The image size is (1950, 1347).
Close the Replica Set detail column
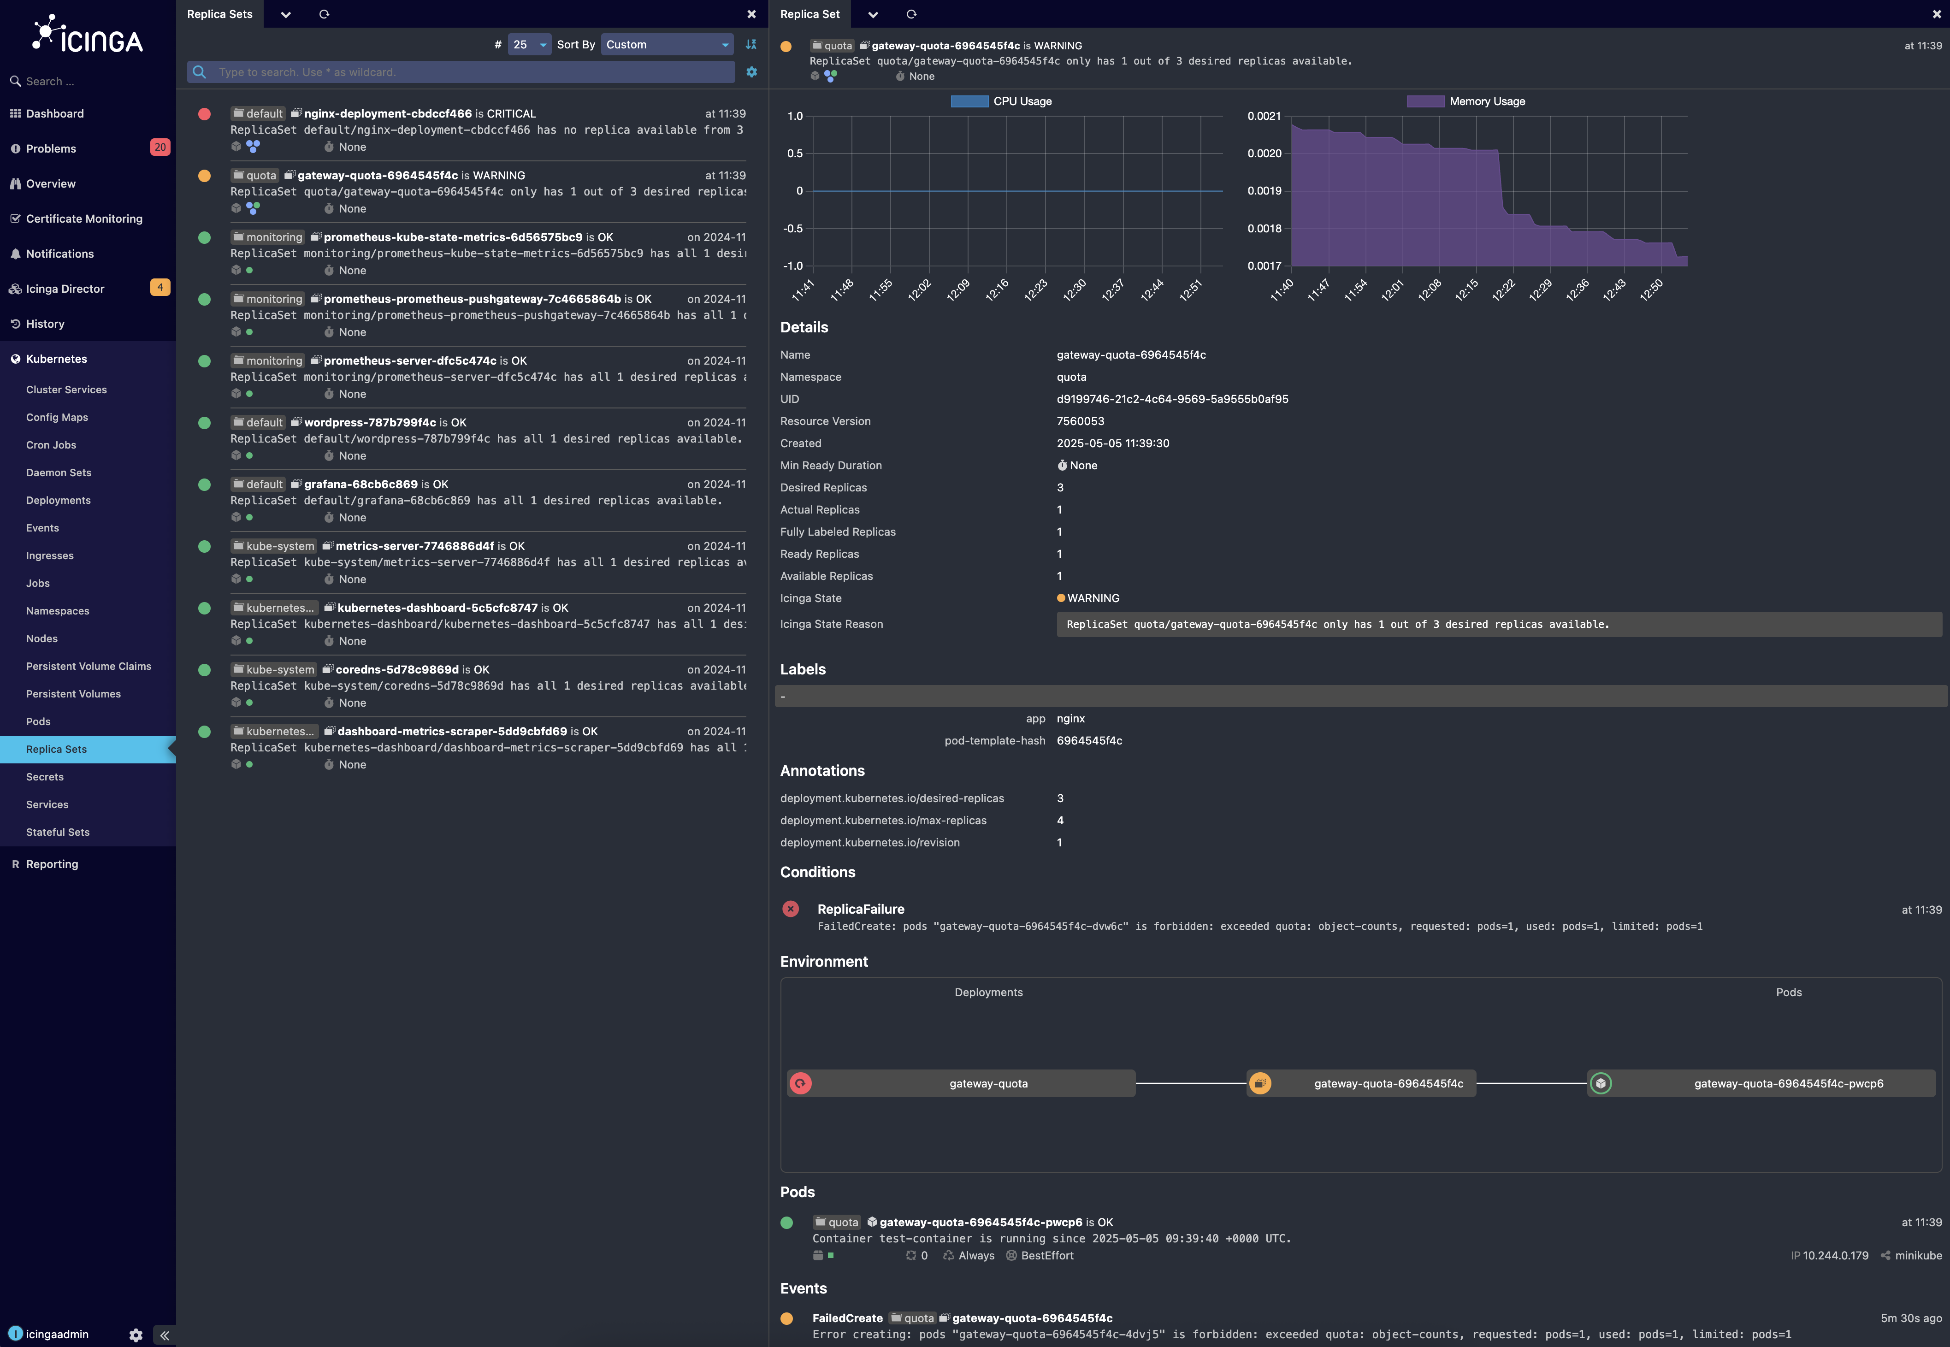(1937, 14)
